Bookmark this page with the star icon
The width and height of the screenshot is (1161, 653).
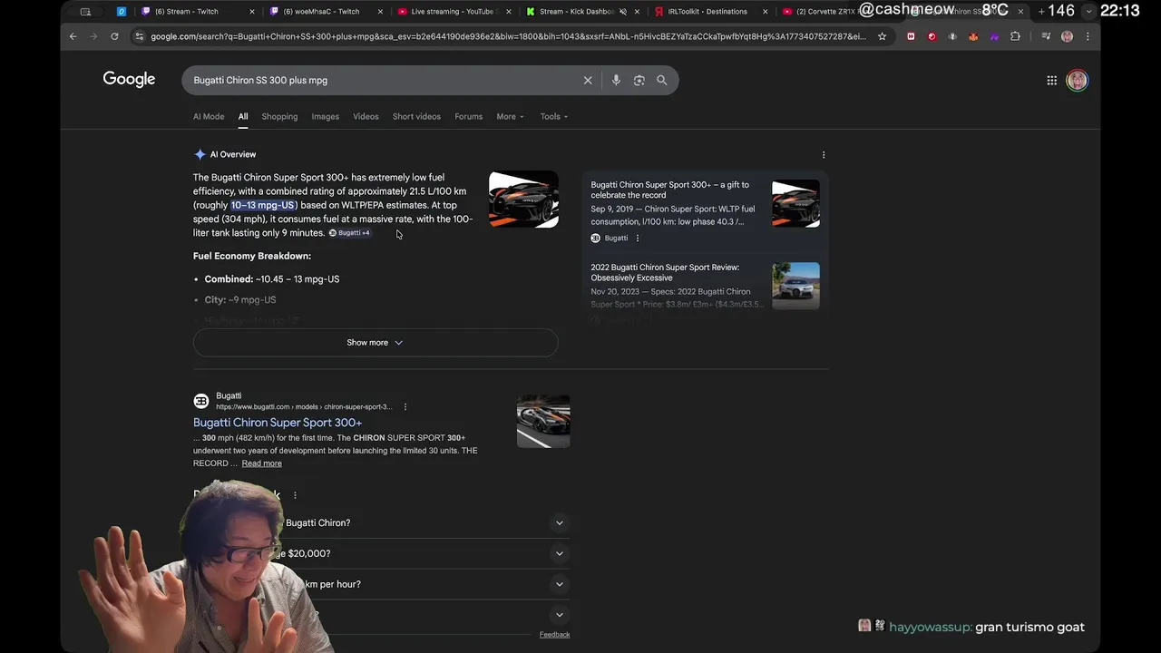[x=882, y=36]
